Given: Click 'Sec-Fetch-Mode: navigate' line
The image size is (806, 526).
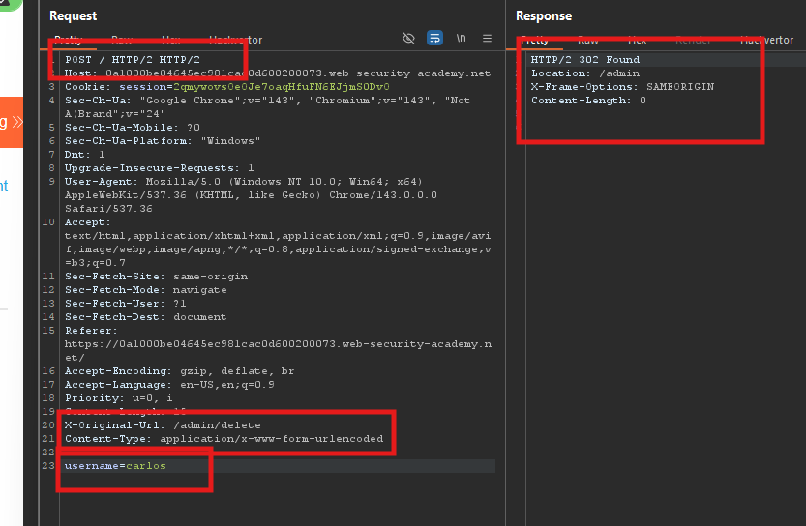Looking at the screenshot, I should click(x=145, y=290).
